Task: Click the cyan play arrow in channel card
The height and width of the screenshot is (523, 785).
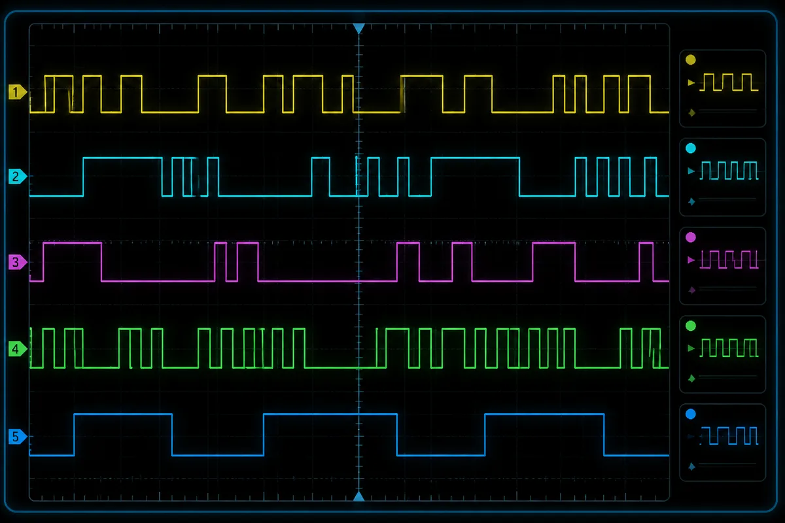Action: click(x=691, y=171)
